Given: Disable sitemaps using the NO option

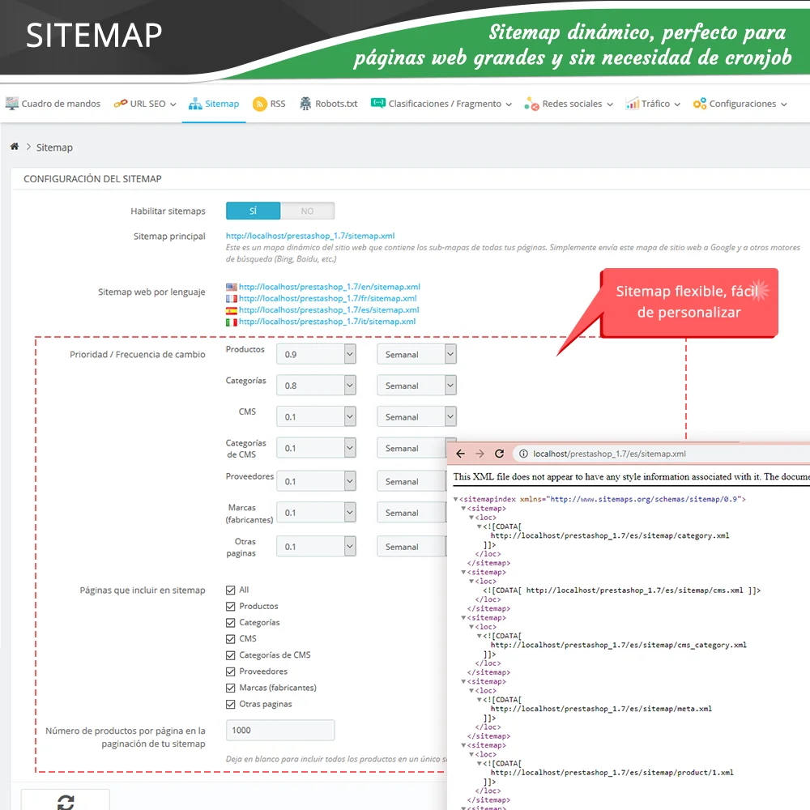Looking at the screenshot, I should pos(308,210).
